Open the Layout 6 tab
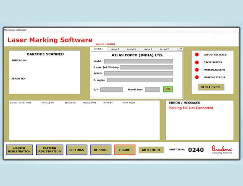This screenshot has width=243, height=186. (x=148, y=49)
